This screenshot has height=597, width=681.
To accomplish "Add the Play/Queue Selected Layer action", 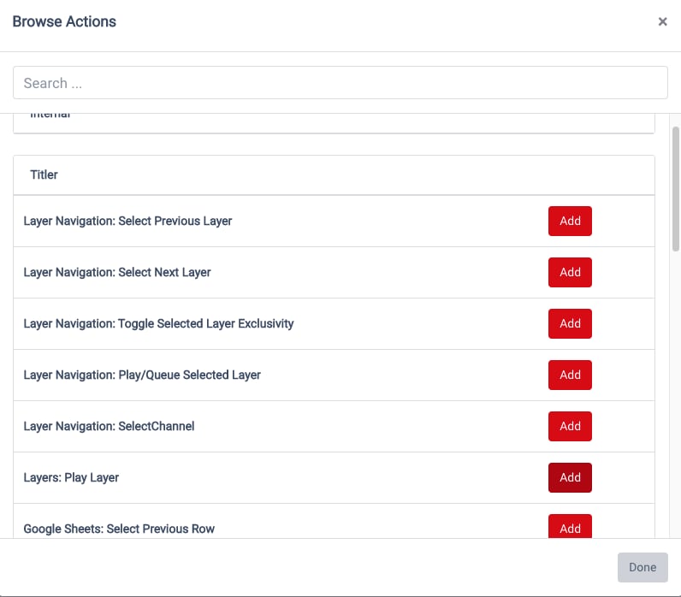I will [x=570, y=375].
